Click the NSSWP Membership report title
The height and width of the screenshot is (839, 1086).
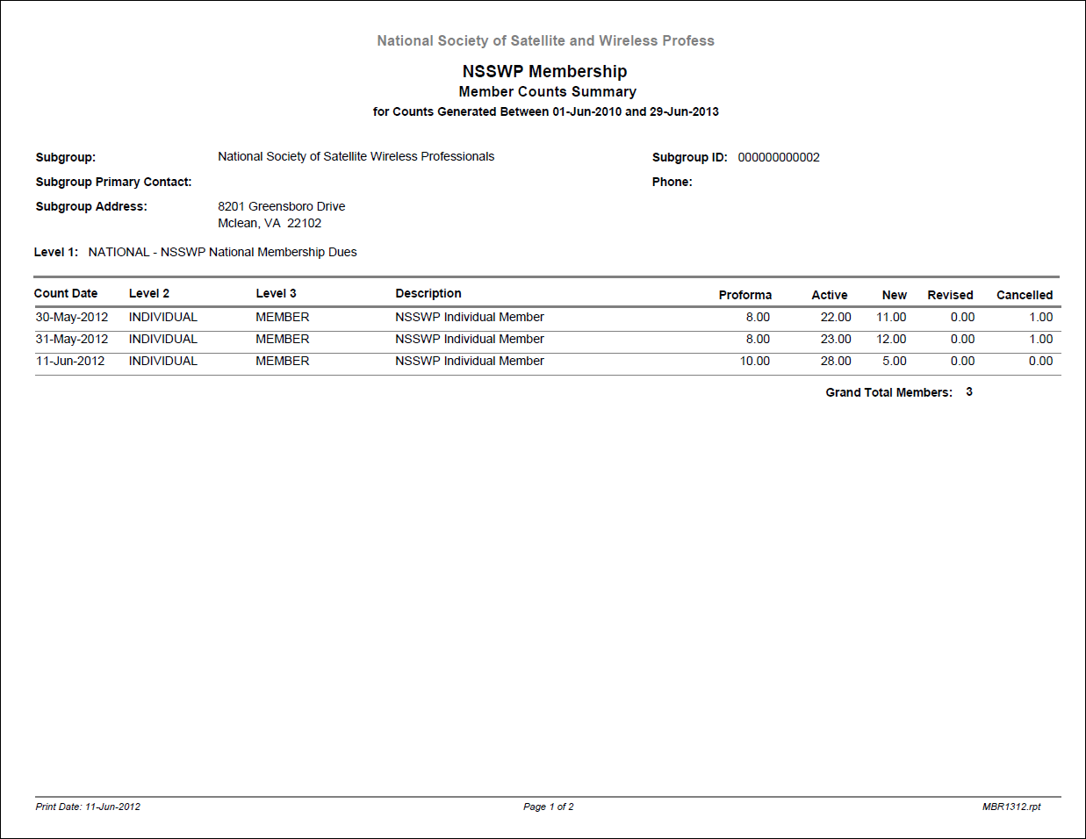coord(544,72)
